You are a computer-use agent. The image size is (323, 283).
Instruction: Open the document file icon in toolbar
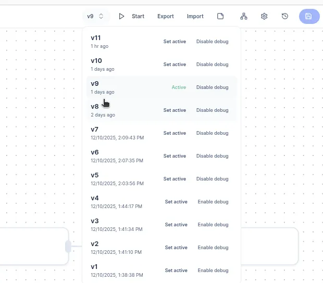tap(220, 16)
